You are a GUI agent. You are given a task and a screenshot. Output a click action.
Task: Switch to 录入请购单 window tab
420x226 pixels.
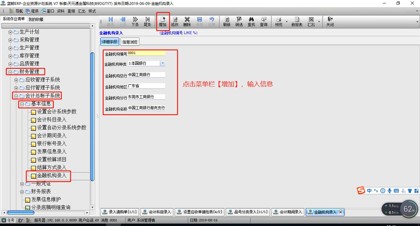click(119, 212)
